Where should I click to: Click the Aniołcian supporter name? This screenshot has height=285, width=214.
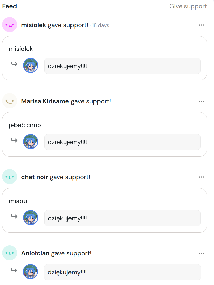(35, 253)
